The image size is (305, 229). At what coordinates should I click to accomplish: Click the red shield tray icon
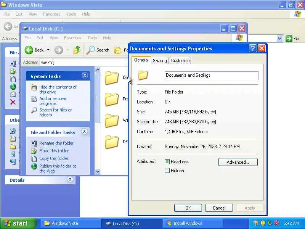[x=276, y=223]
